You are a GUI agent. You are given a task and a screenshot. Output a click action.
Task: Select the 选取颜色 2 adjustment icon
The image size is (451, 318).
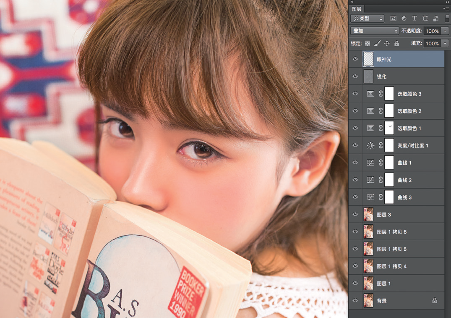[x=370, y=111]
